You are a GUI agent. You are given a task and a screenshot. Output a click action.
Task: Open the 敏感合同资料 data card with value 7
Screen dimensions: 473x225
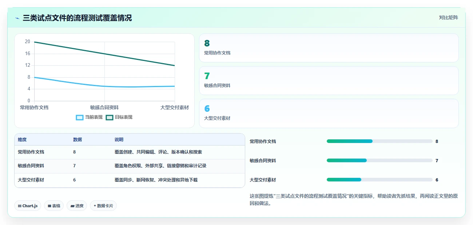[329, 81]
